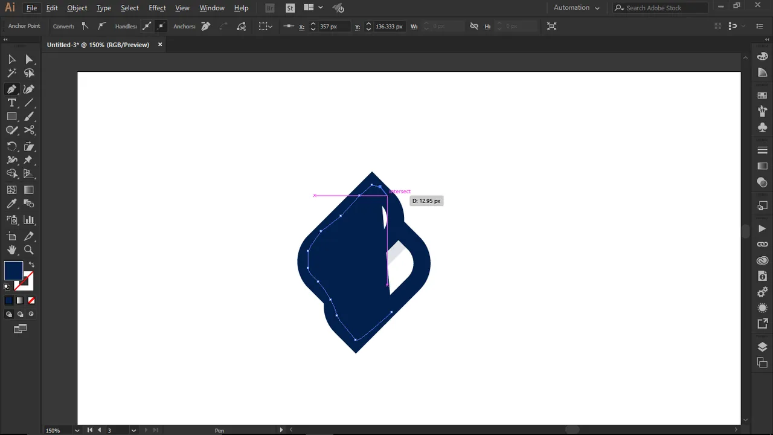Select the Slice tool
Viewport: 773px width, 435px height.
tap(29, 236)
